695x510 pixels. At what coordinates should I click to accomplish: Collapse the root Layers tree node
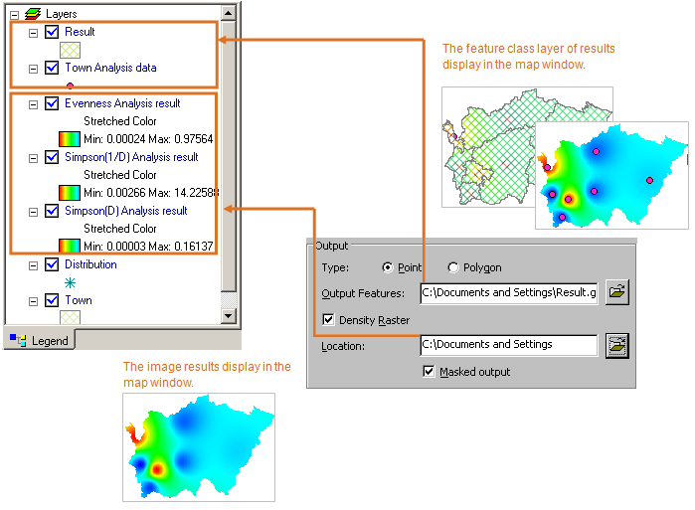click(x=13, y=14)
